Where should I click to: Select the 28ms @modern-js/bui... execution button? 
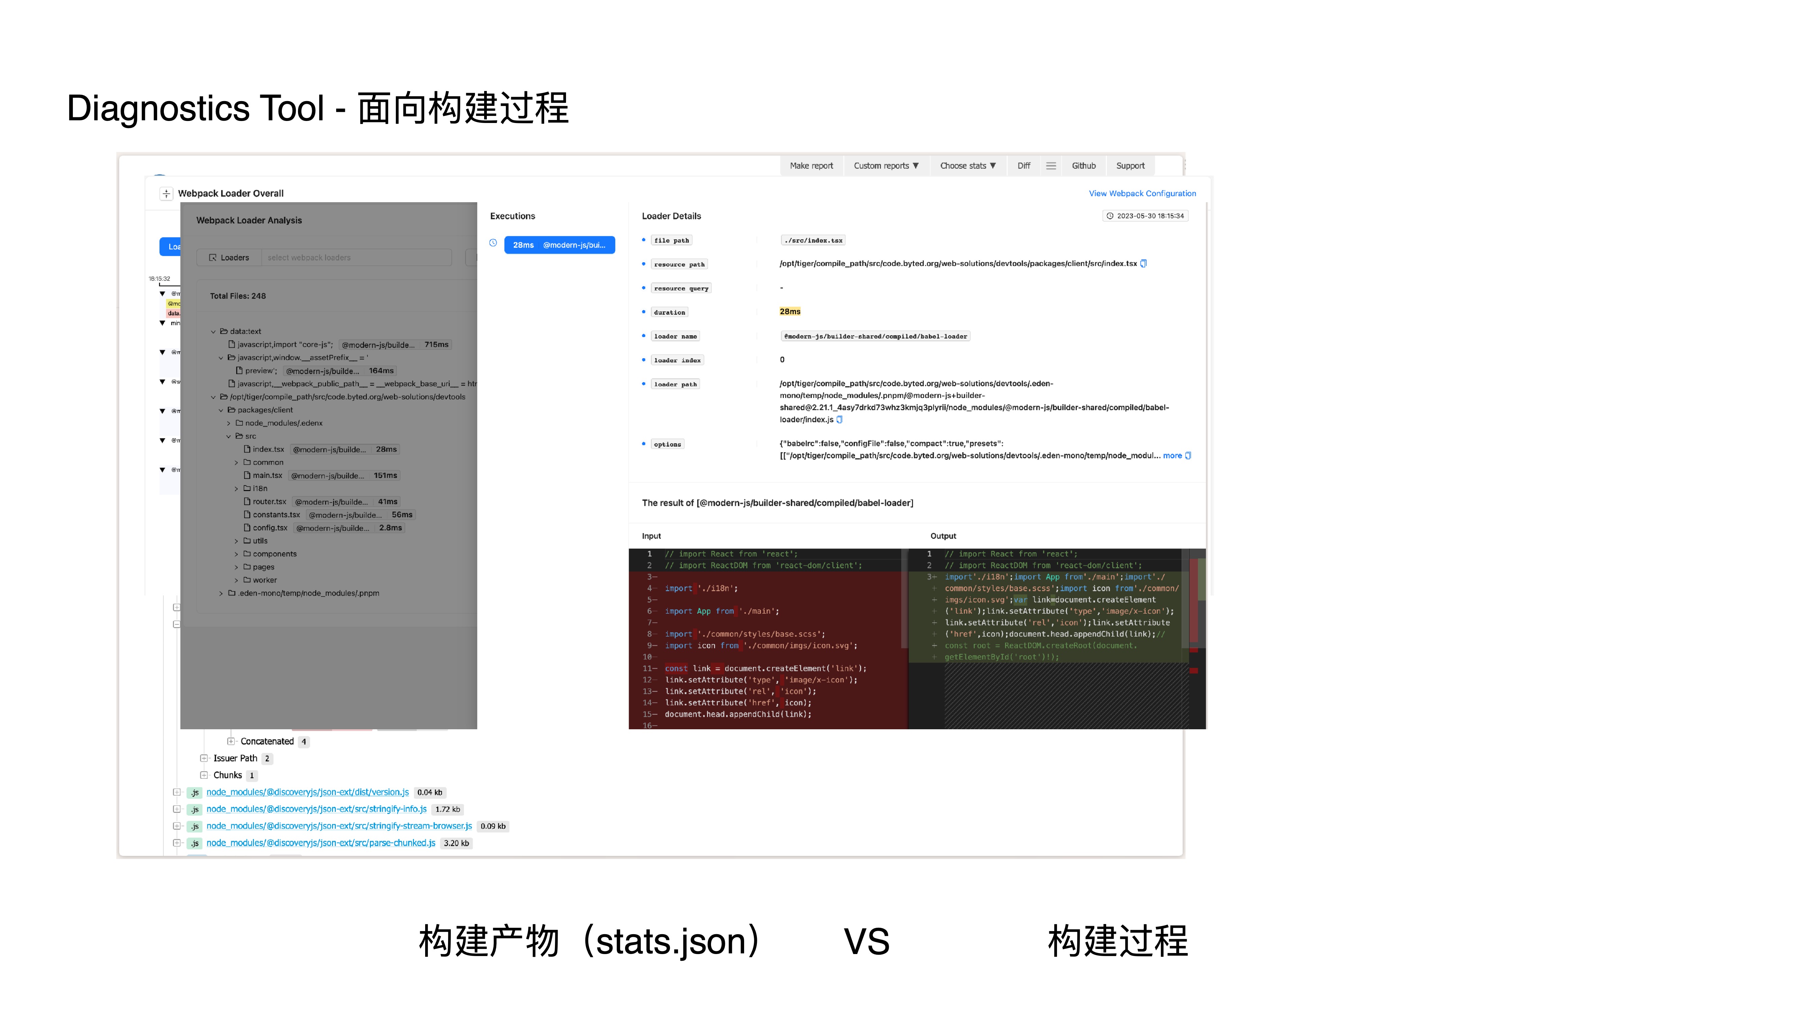559,245
